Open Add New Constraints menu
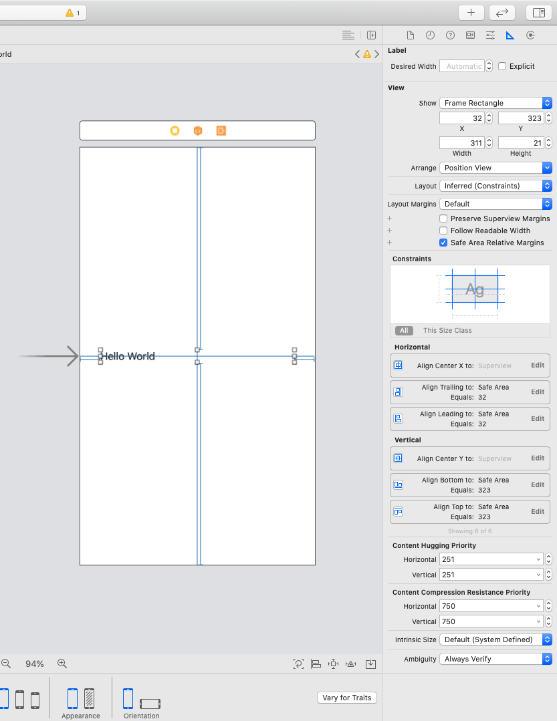This screenshot has width=557, height=721. 333,664
